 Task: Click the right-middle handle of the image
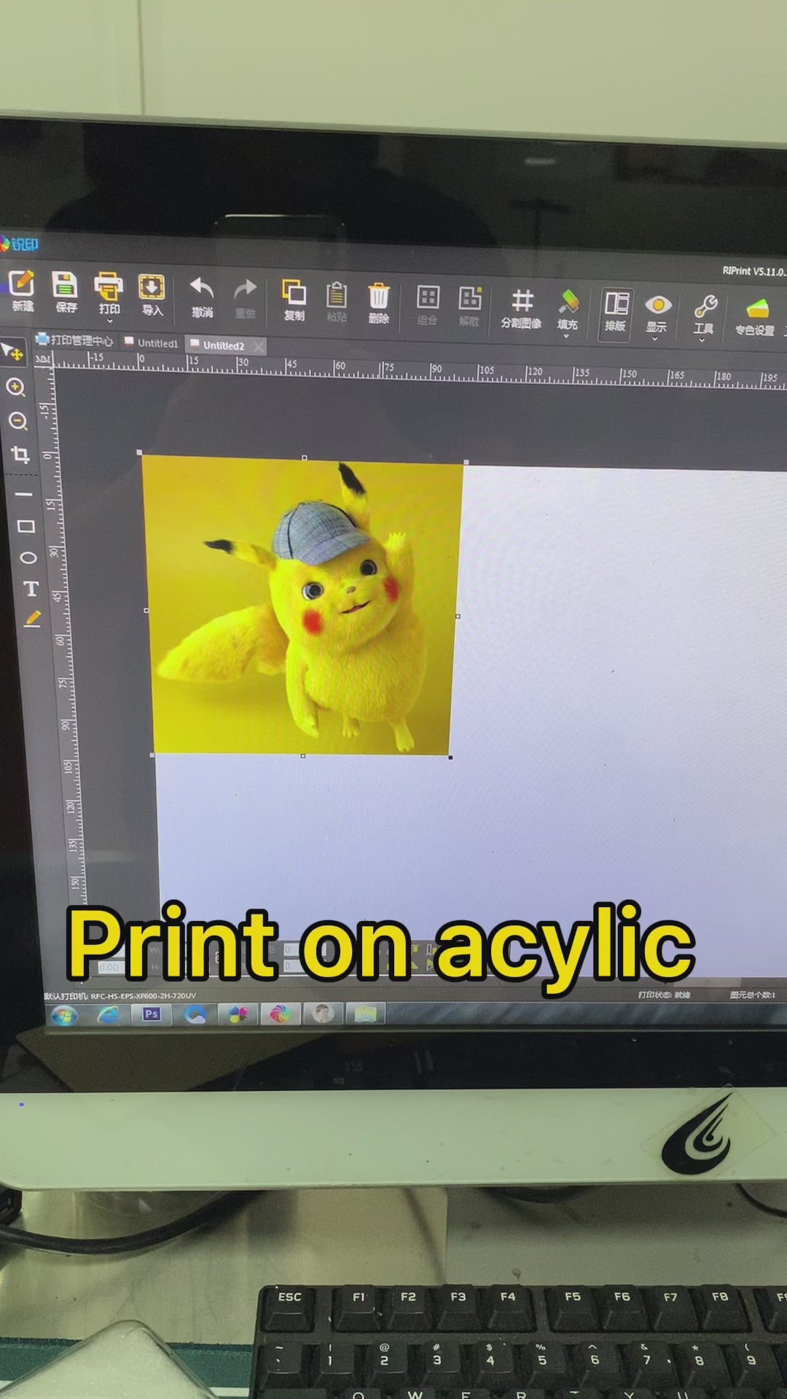(458, 616)
